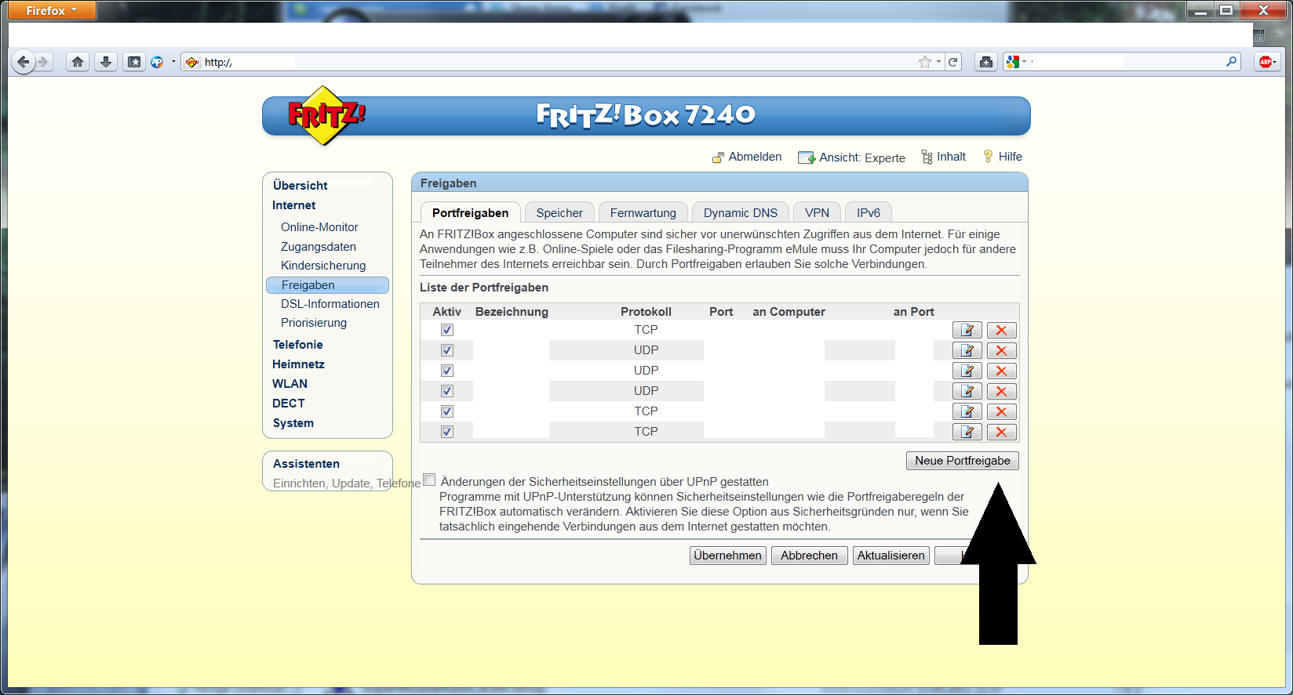1293x695 pixels.
Task: Uncheck Aktiv for first UDP row
Action: (x=447, y=350)
